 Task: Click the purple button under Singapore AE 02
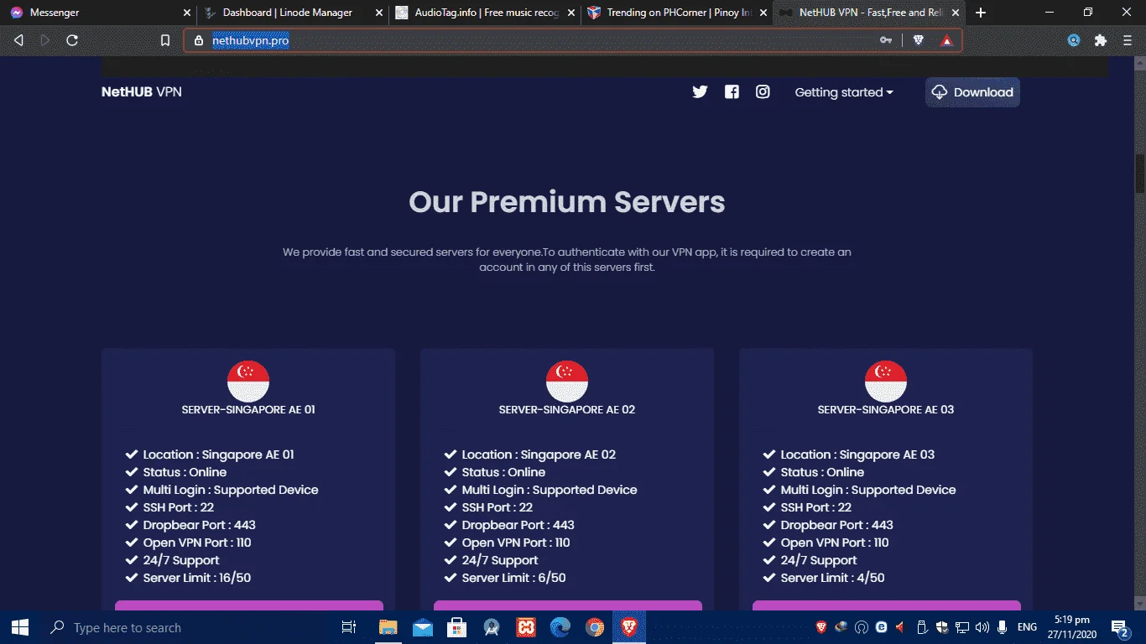coord(568,605)
